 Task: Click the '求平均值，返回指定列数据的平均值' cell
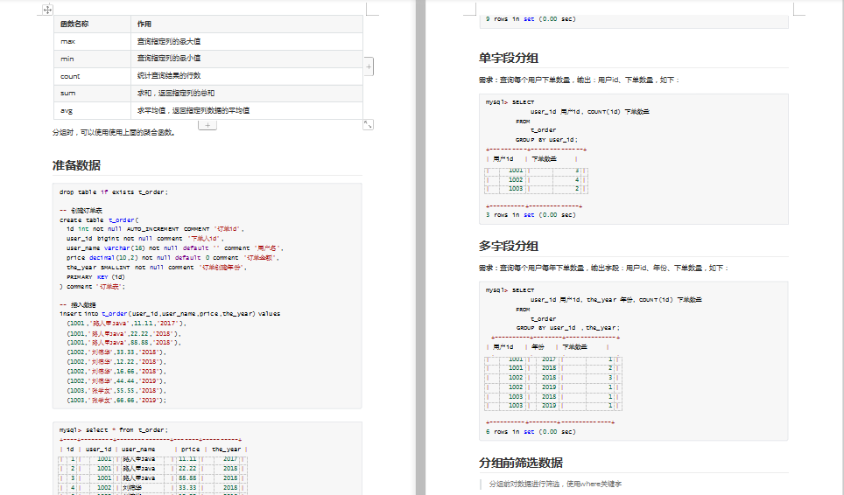point(247,111)
